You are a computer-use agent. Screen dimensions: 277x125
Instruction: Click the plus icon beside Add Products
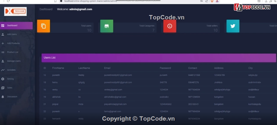click(x=3, y=43)
